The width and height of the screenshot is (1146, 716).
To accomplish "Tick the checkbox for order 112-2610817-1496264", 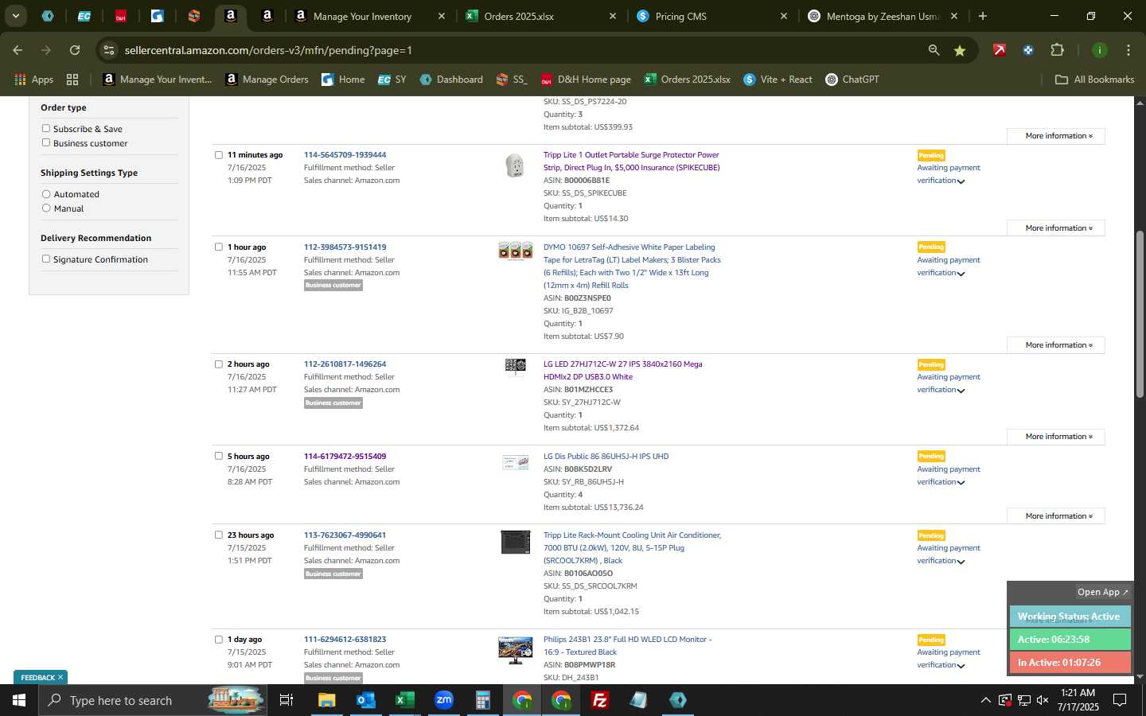I will click(x=218, y=364).
